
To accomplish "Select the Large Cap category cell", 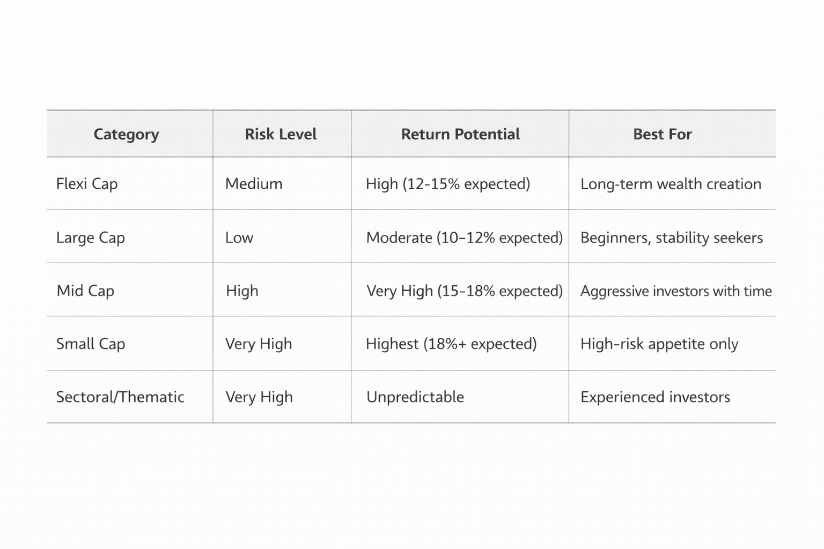I will click(x=91, y=238).
